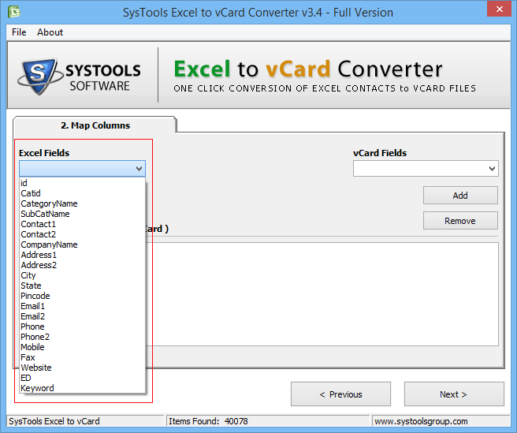Click the SysTools shield logo
The height and width of the screenshot is (433, 517).
point(39,77)
